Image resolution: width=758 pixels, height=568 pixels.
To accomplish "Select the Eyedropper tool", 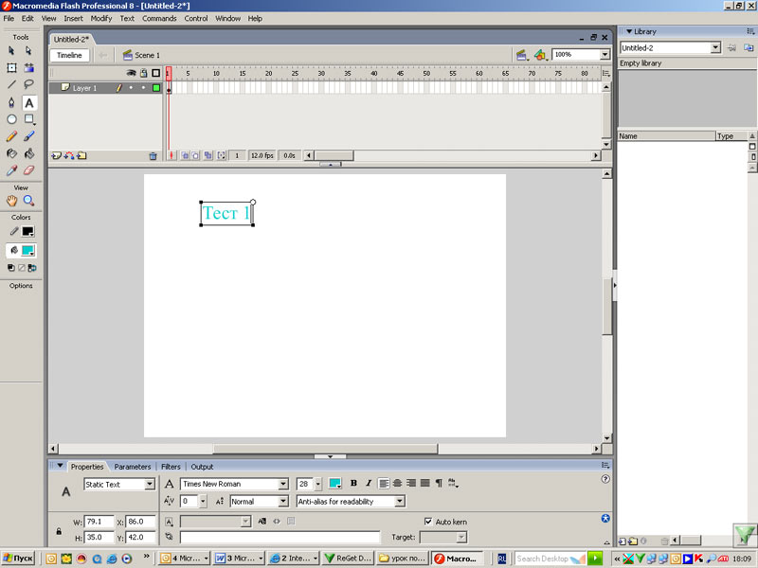I will pyautogui.click(x=12, y=170).
